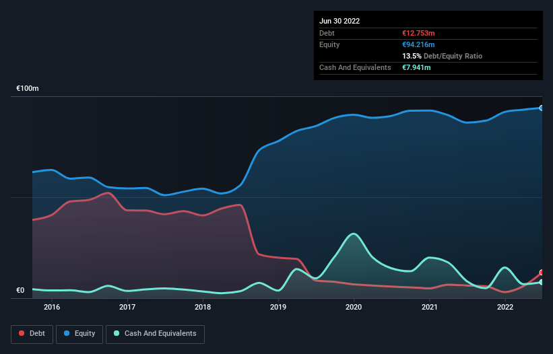Click the Jun 30 2022 tooltip date
This screenshot has width=553, height=354.
(339, 21)
